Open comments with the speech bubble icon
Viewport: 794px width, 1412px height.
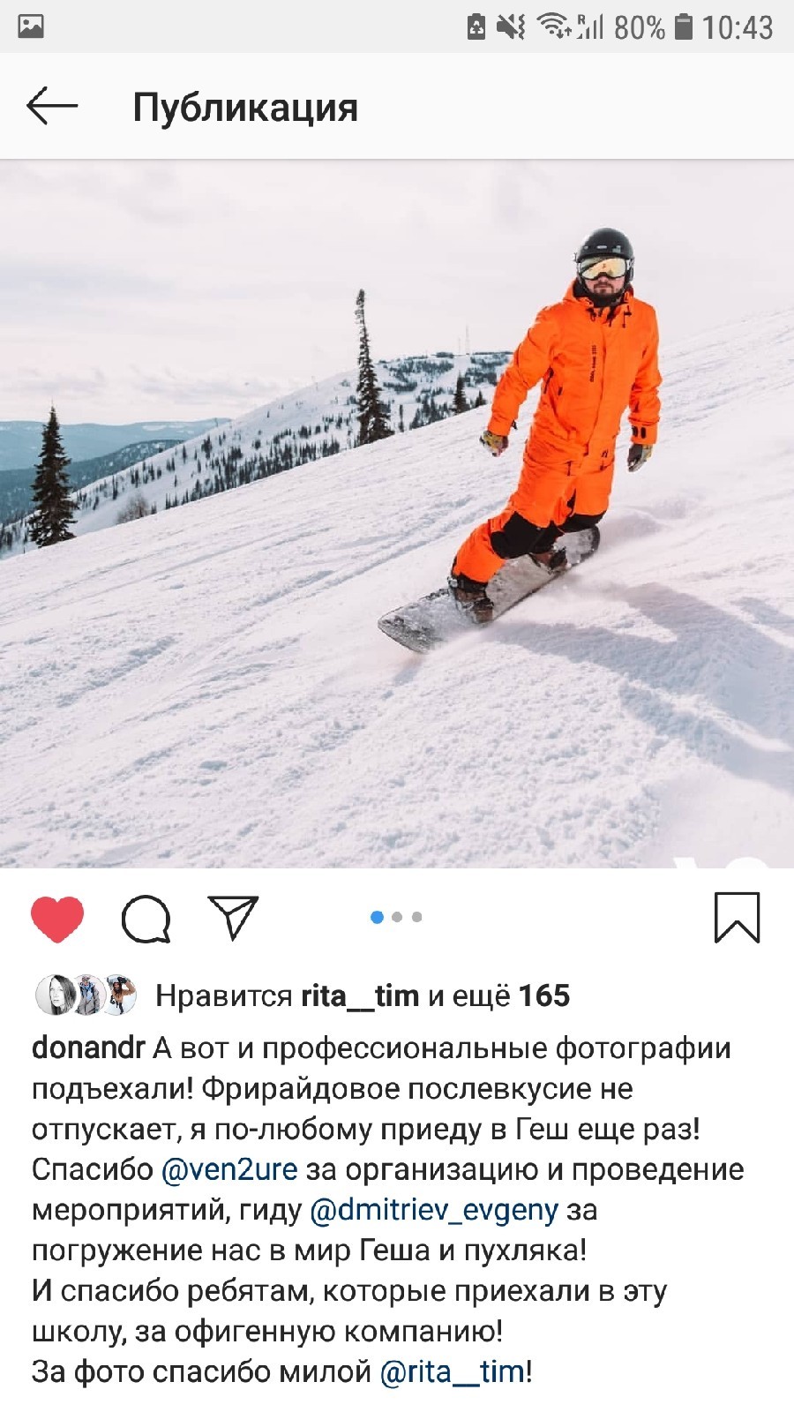click(146, 919)
